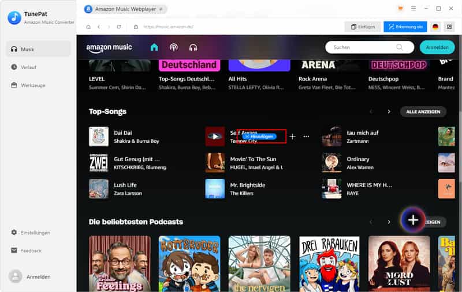This screenshot has height=292, width=462.
Task: Click the Dai Dai album cover
Action: [x=99, y=136]
